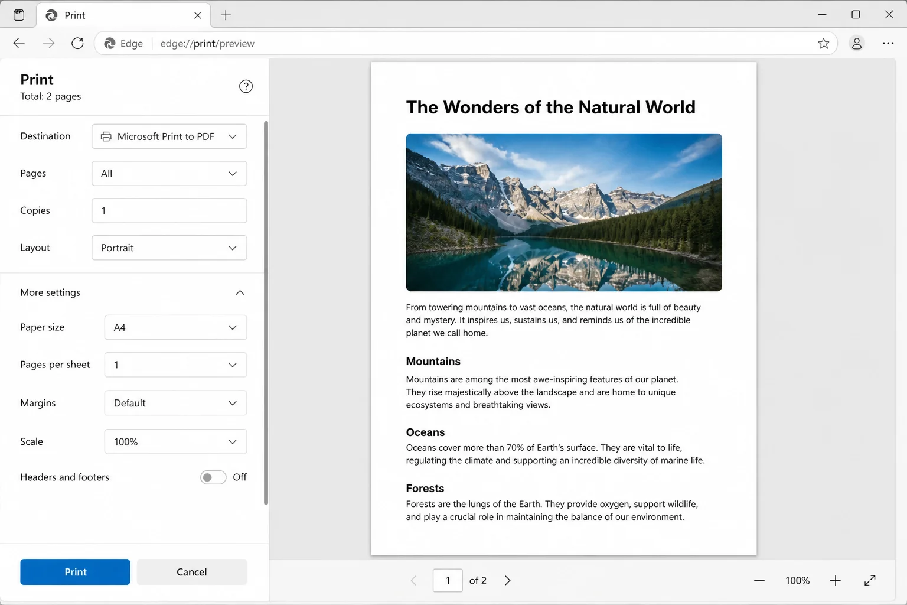Click the 'Forests' heading in preview
This screenshot has height=605, width=907.
tap(425, 489)
